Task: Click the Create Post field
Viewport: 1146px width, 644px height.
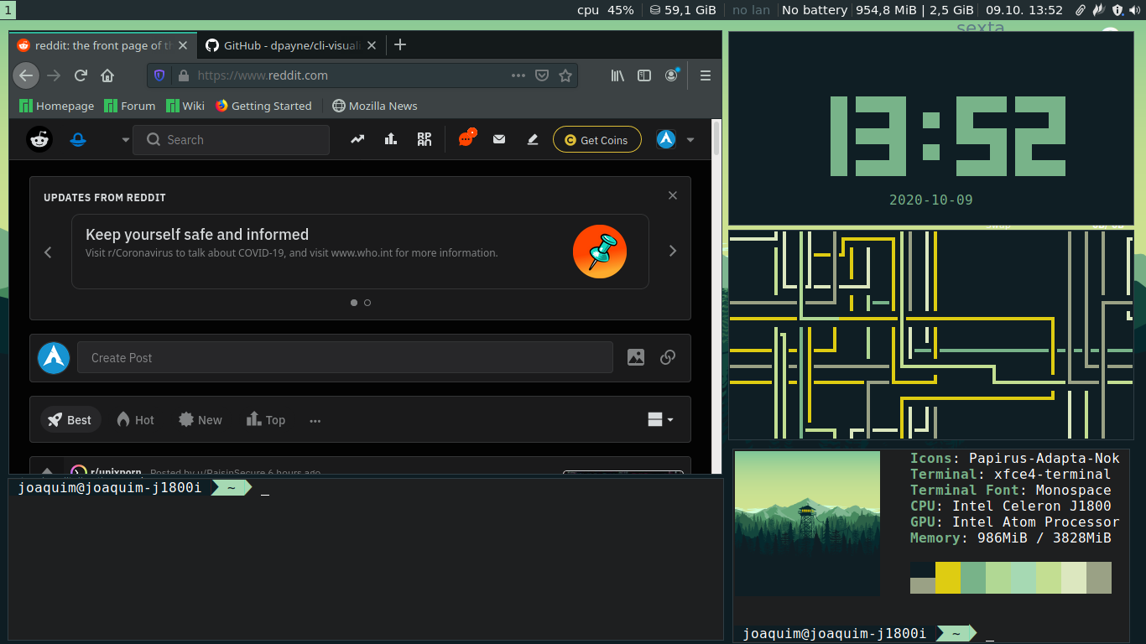Action: click(345, 358)
